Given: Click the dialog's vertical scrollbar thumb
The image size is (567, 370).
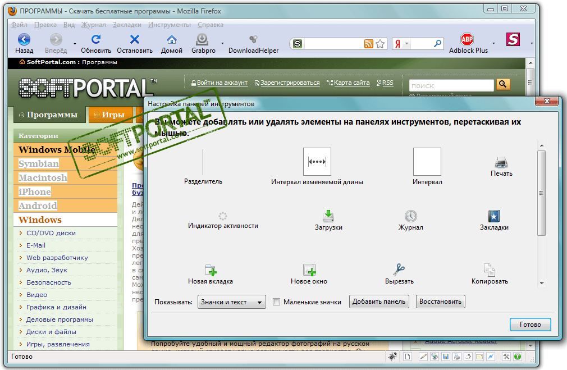Looking at the screenshot, I should pyautogui.click(x=541, y=193).
